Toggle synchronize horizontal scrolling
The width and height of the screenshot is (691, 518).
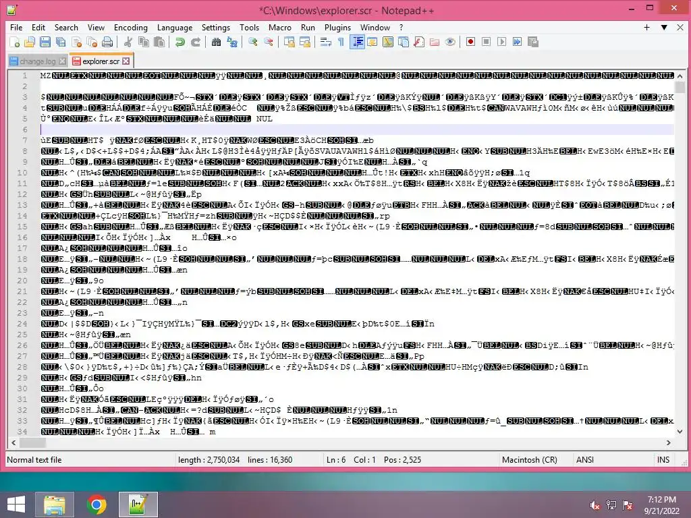[x=305, y=42]
